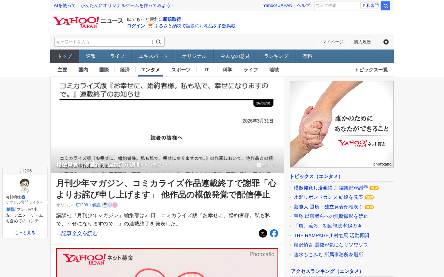Viewport: 444px width, 277px height.
Task: Click もっと見る in the comment card
Action: click(x=25, y=233)
